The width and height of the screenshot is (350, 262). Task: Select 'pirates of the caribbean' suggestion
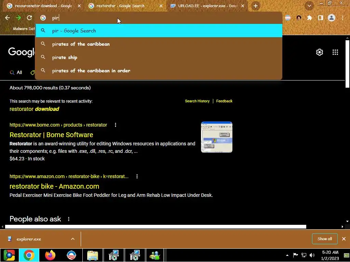159,44
